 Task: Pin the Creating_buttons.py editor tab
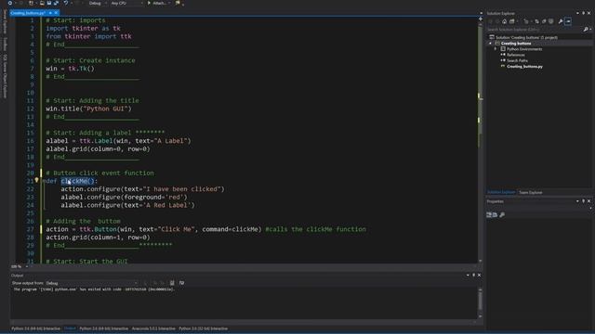click(x=50, y=13)
